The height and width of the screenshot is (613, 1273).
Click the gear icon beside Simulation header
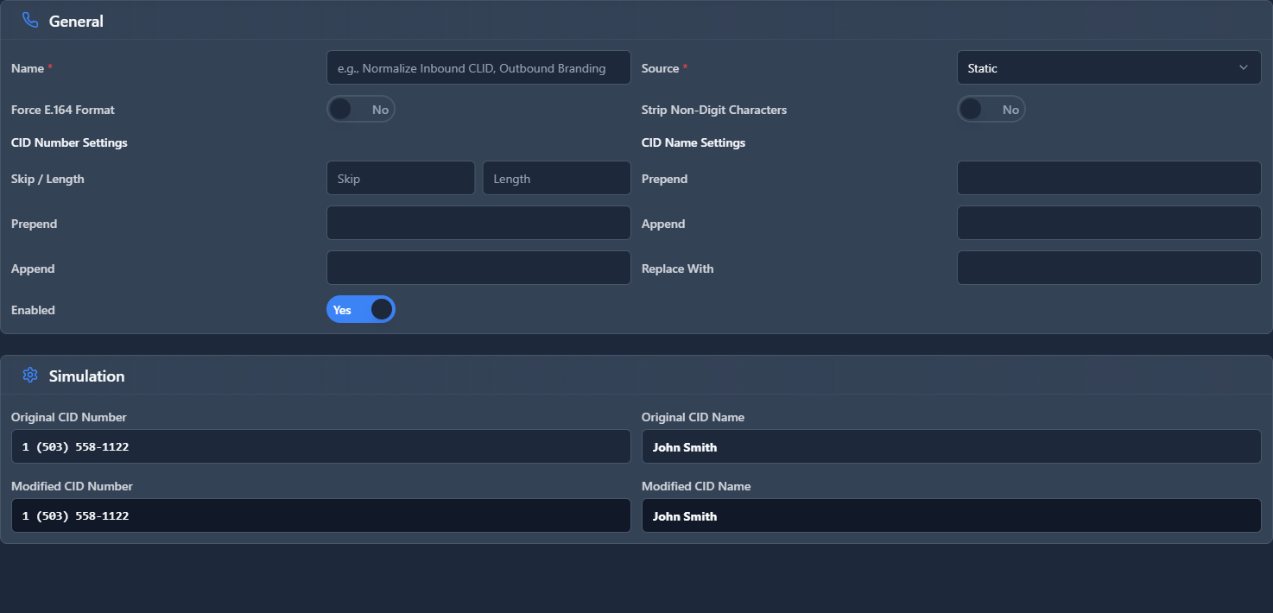(29, 375)
